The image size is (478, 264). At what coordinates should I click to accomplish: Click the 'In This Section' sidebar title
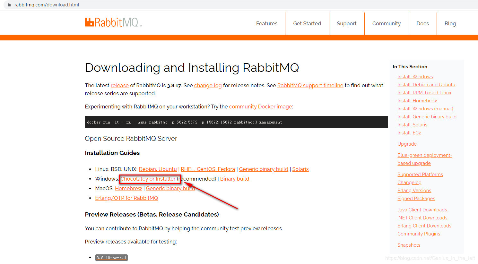[x=410, y=67]
